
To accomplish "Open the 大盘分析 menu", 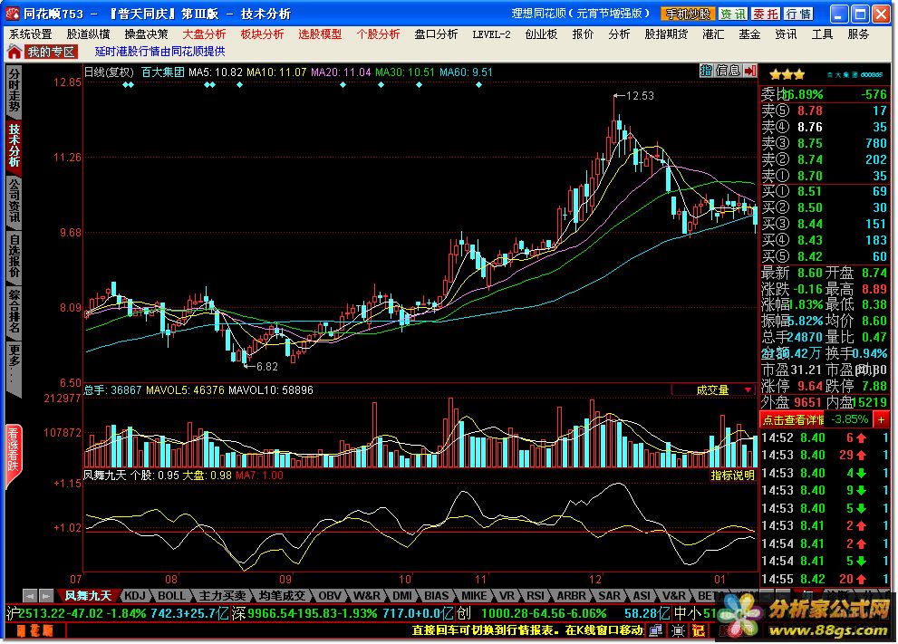I will [204, 34].
